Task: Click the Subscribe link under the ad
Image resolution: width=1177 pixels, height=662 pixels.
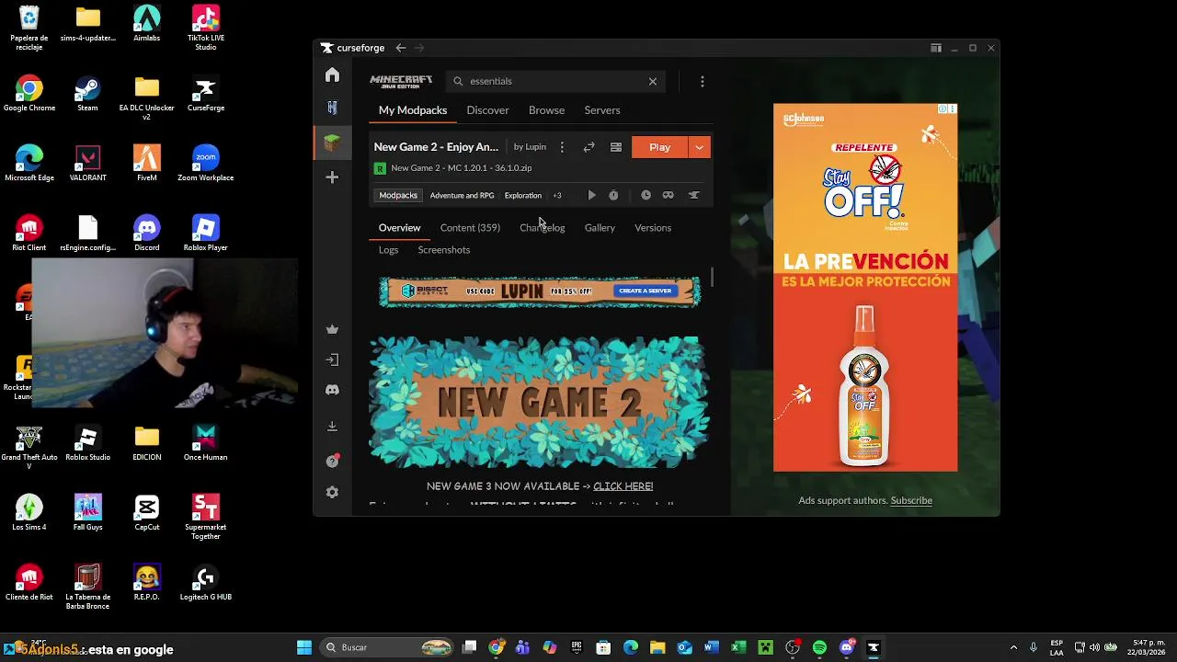Action: coord(911,500)
